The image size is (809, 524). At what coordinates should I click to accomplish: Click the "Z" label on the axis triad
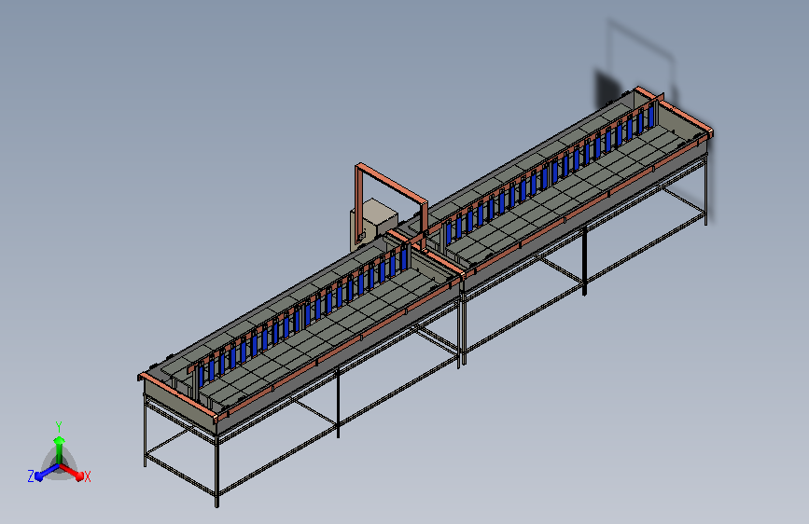click(31, 476)
